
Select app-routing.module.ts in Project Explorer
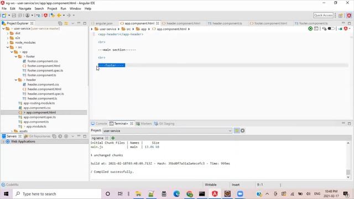coord(39,103)
